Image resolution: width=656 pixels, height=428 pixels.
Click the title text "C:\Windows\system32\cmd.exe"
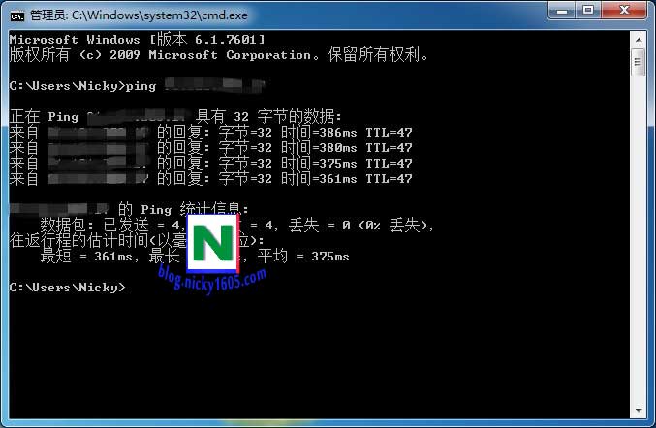tap(160, 15)
